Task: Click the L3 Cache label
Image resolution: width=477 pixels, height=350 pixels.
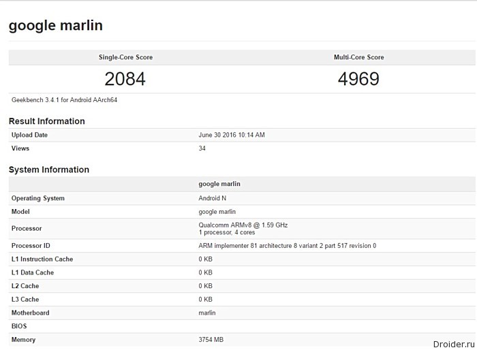Action: [25, 299]
